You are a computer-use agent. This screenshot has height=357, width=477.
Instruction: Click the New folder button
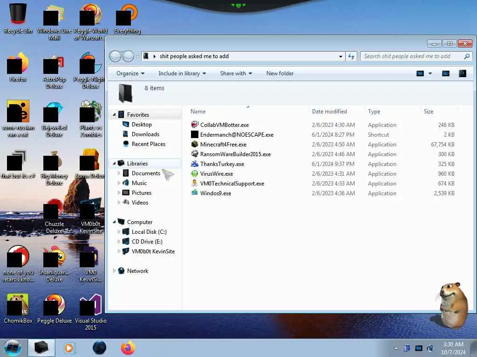280,73
